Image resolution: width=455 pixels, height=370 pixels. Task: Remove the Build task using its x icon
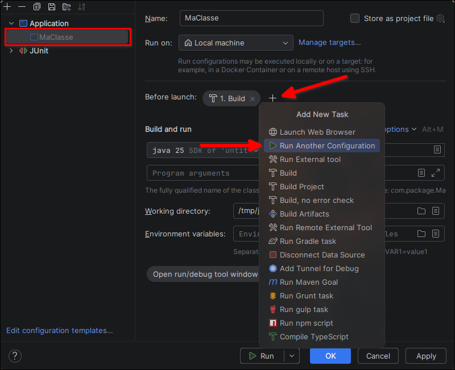pos(253,99)
